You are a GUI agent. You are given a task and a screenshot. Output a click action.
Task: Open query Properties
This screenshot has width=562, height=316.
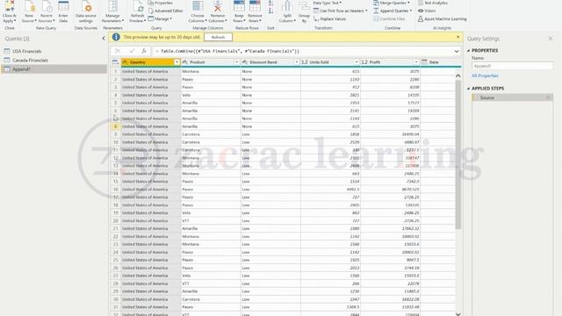pyautogui.click(x=161, y=3)
